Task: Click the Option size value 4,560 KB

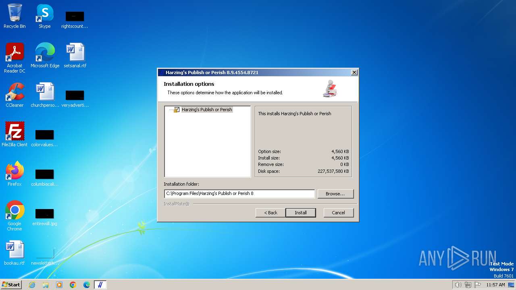Action: tap(340, 151)
